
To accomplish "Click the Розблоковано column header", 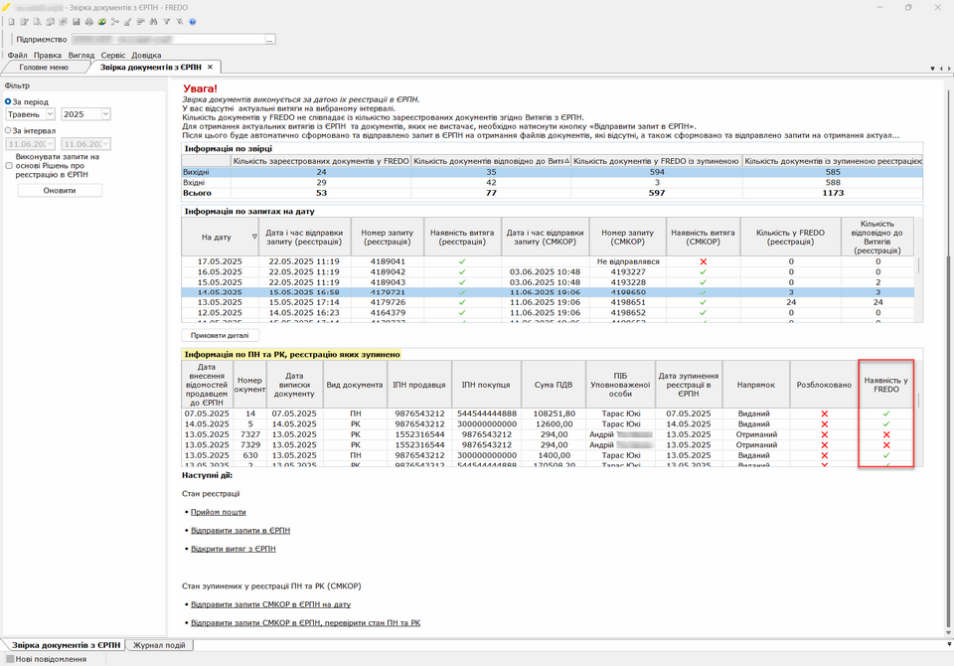I will [x=824, y=385].
